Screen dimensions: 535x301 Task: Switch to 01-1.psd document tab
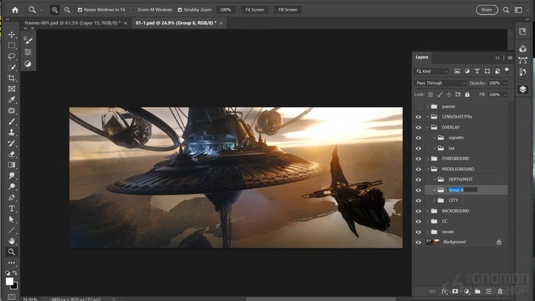[x=175, y=23]
